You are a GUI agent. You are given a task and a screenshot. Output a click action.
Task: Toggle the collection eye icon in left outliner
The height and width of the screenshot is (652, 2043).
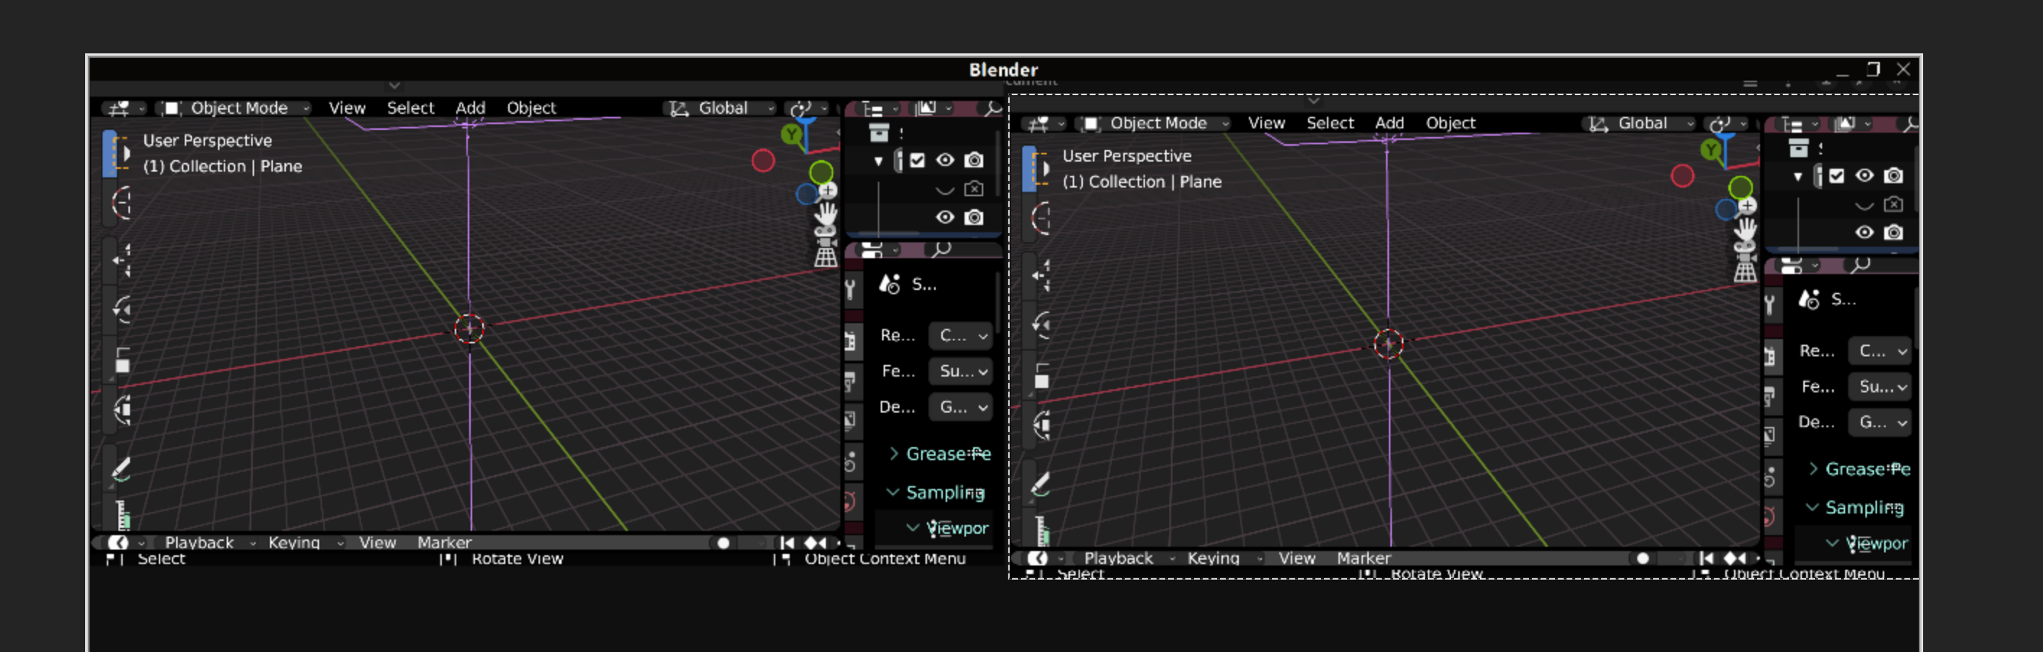pos(944,160)
